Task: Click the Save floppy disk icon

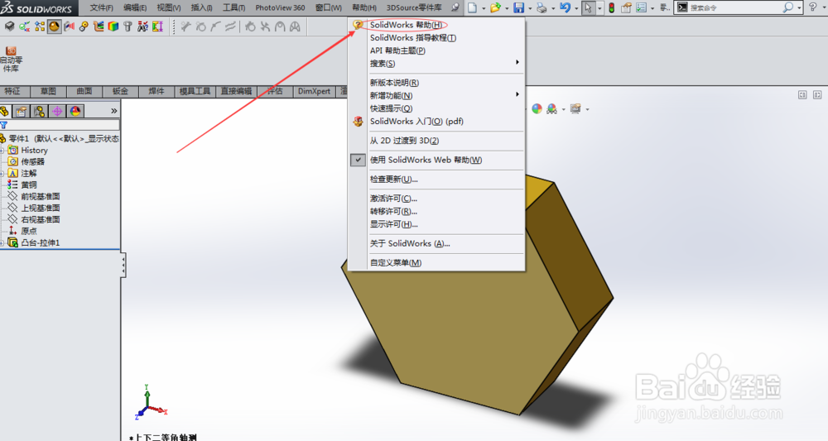Action: pyautogui.click(x=518, y=7)
